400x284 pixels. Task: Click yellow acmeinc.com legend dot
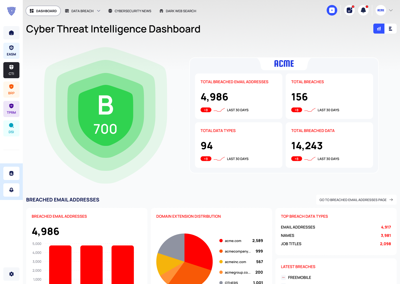click(x=221, y=262)
